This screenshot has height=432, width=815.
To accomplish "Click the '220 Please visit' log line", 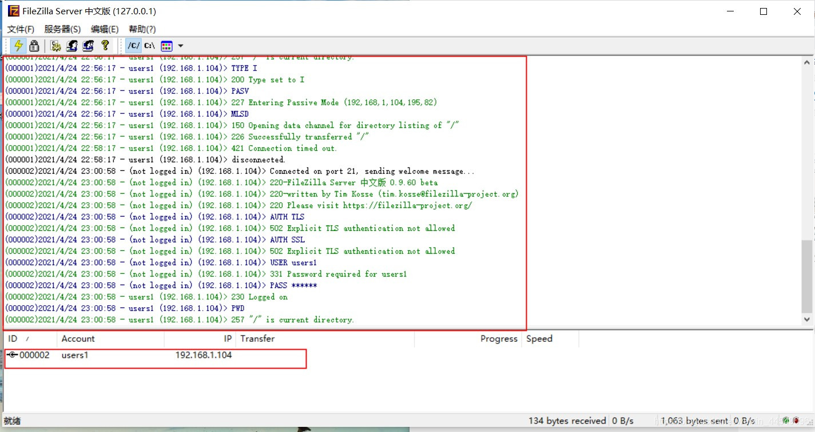I will 238,205.
